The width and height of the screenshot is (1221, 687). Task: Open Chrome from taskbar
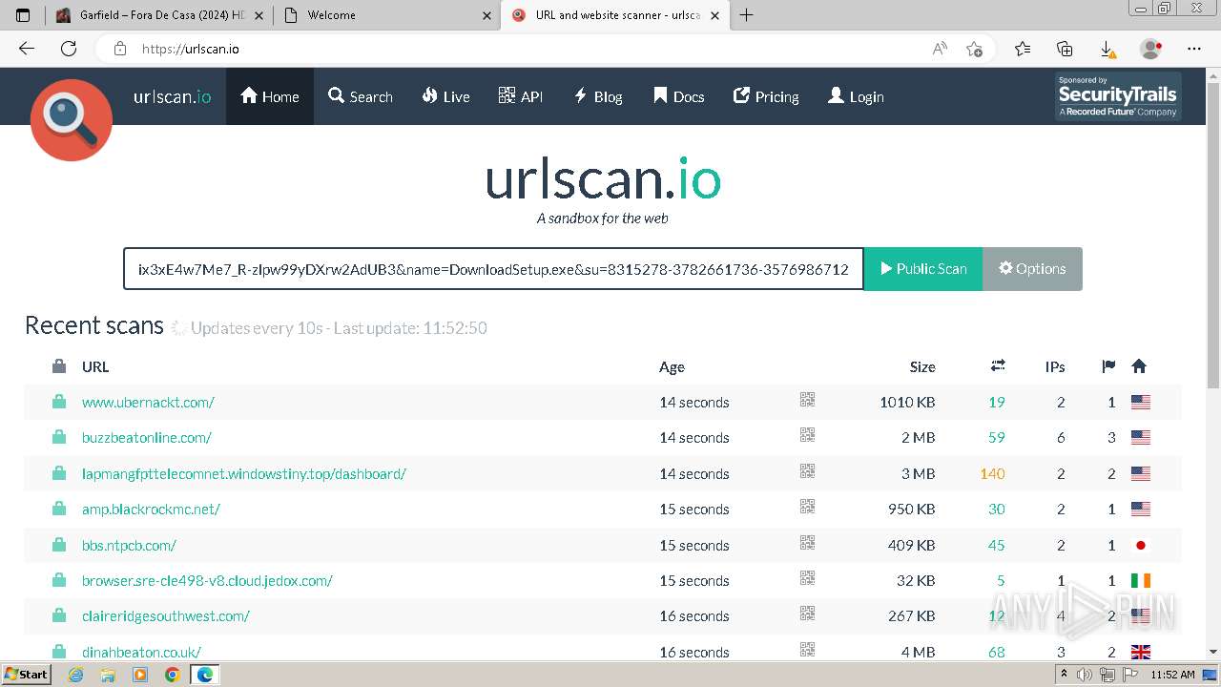click(173, 675)
